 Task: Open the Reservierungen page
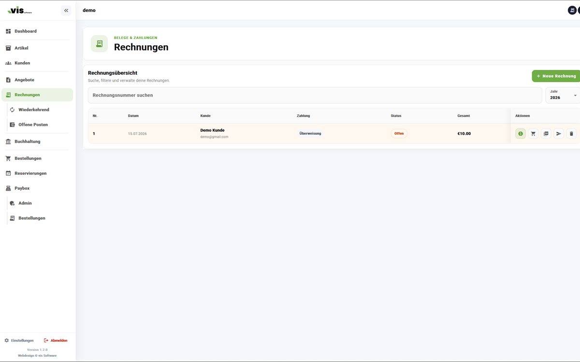[x=38, y=173]
